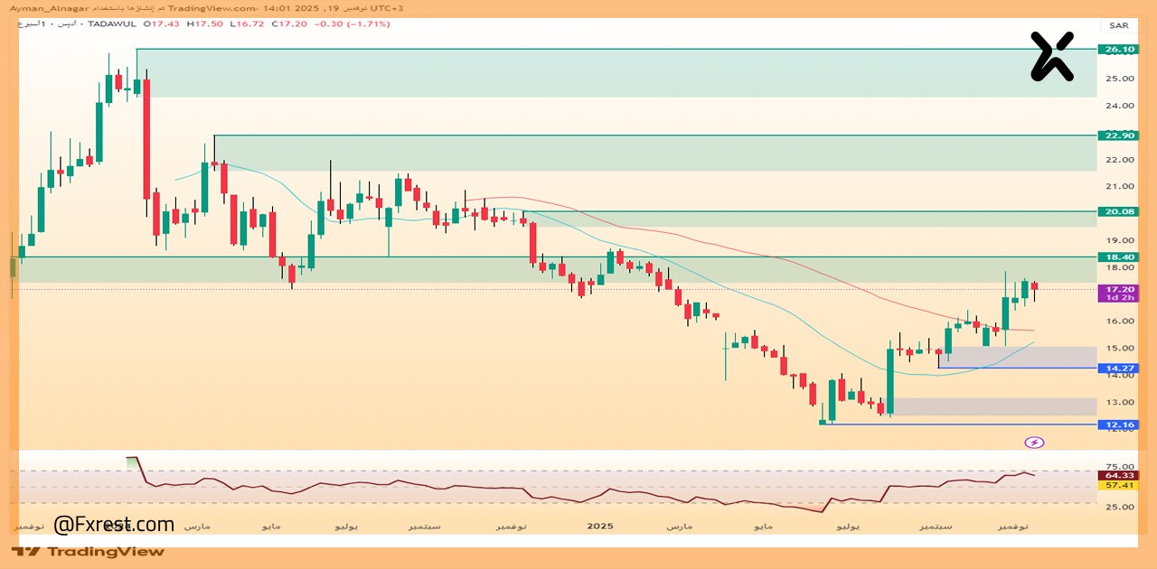Click the 18.40 price level tag
Viewport: 1157px width, 569px height.
point(1116,257)
